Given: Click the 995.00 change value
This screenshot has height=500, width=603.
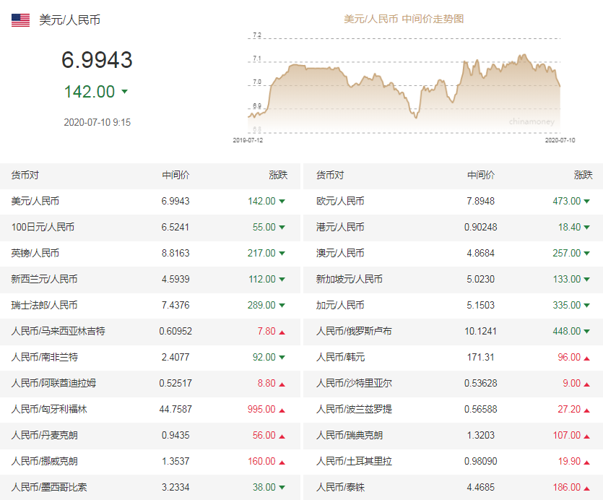Looking at the screenshot, I should click(261, 409).
